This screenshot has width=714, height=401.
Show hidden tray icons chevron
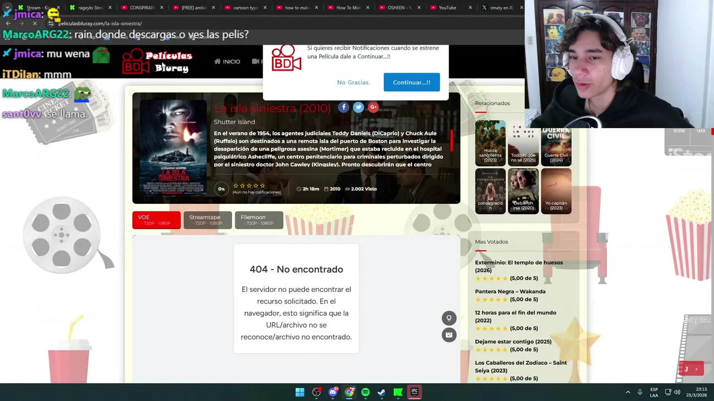tap(628, 392)
